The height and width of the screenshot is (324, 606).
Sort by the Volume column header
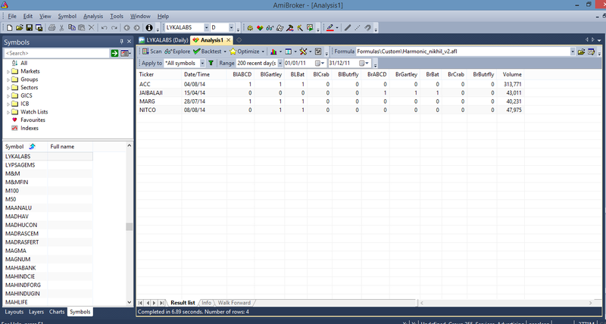coord(510,74)
